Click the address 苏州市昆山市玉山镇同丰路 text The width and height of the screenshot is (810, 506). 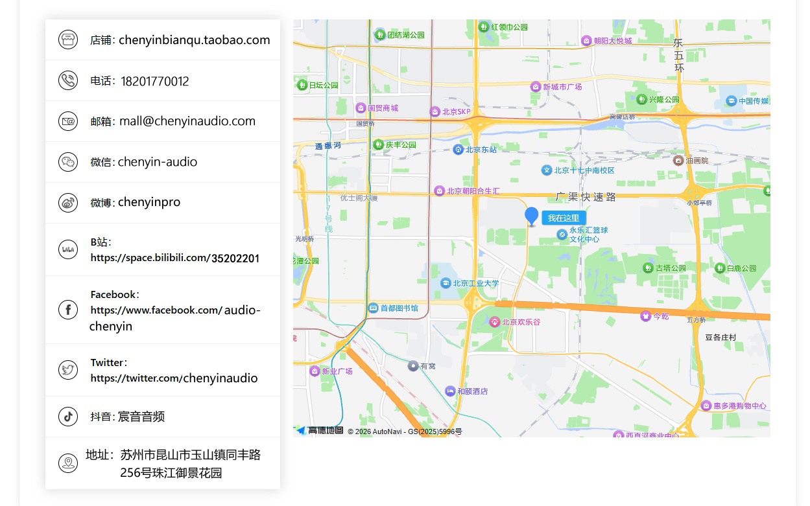point(191,455)
